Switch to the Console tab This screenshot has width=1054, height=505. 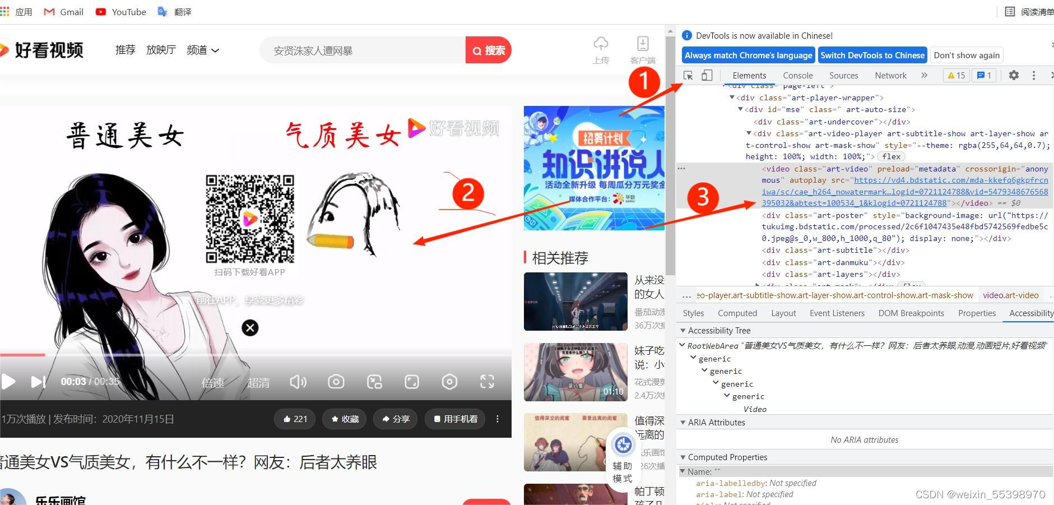pos(797,75)
